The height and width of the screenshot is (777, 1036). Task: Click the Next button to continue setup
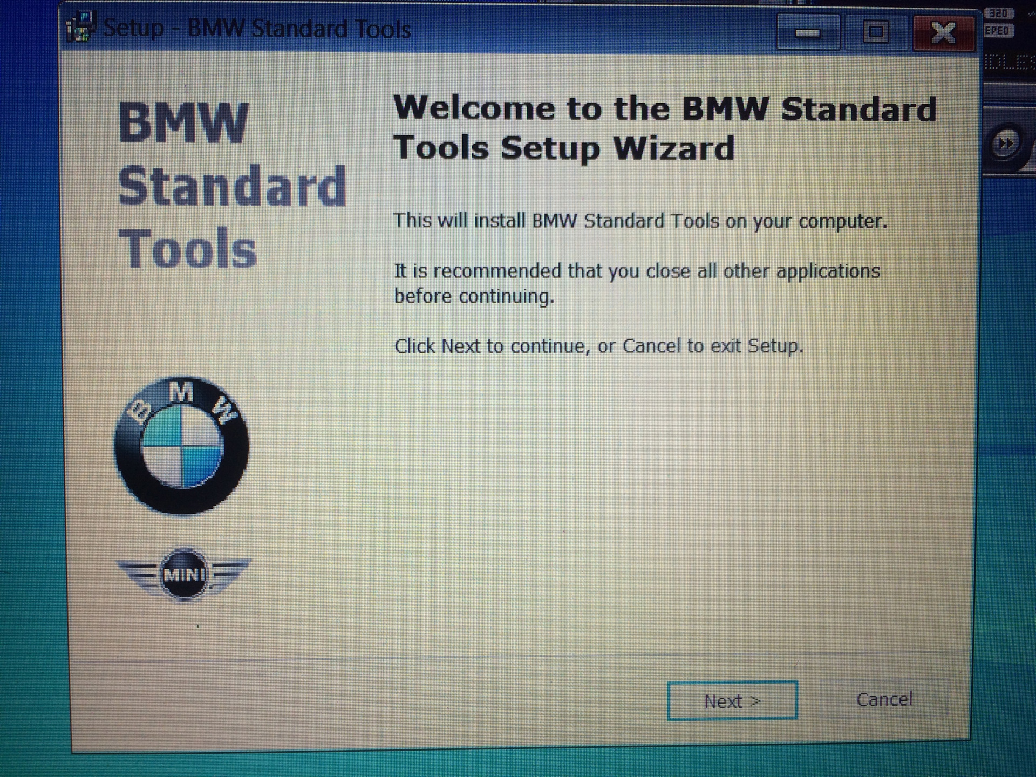point(732,700)
